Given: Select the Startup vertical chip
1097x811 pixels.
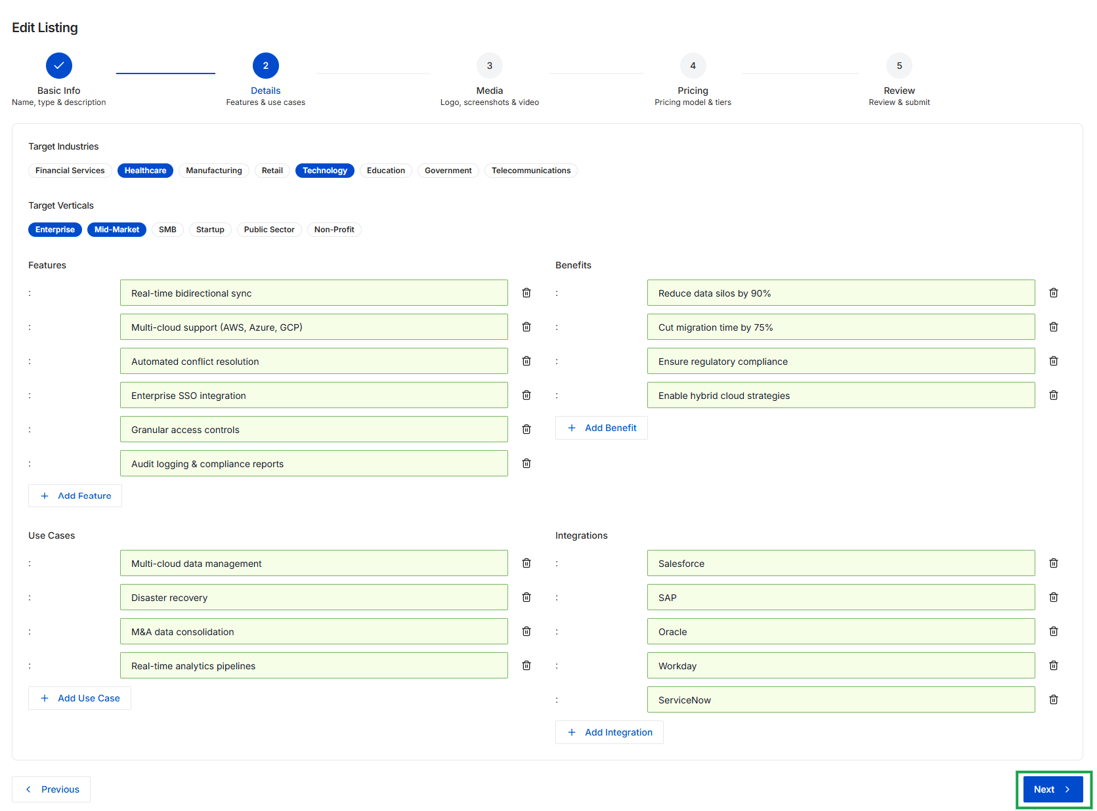Looking at the screenshot, I should click(210, 230).
